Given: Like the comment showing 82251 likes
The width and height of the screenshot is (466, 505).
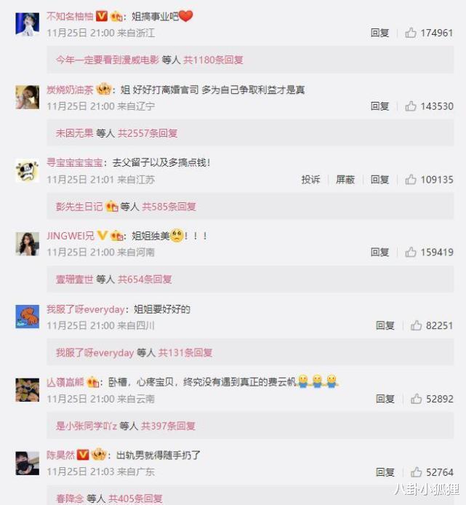Looking at the screenshot, I should pos(416,325).
